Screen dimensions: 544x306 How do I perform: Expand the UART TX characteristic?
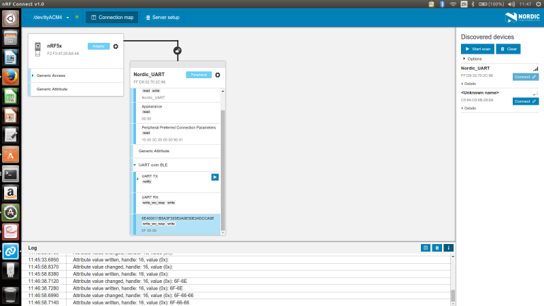pyautogui.click(x=138, y=179)
